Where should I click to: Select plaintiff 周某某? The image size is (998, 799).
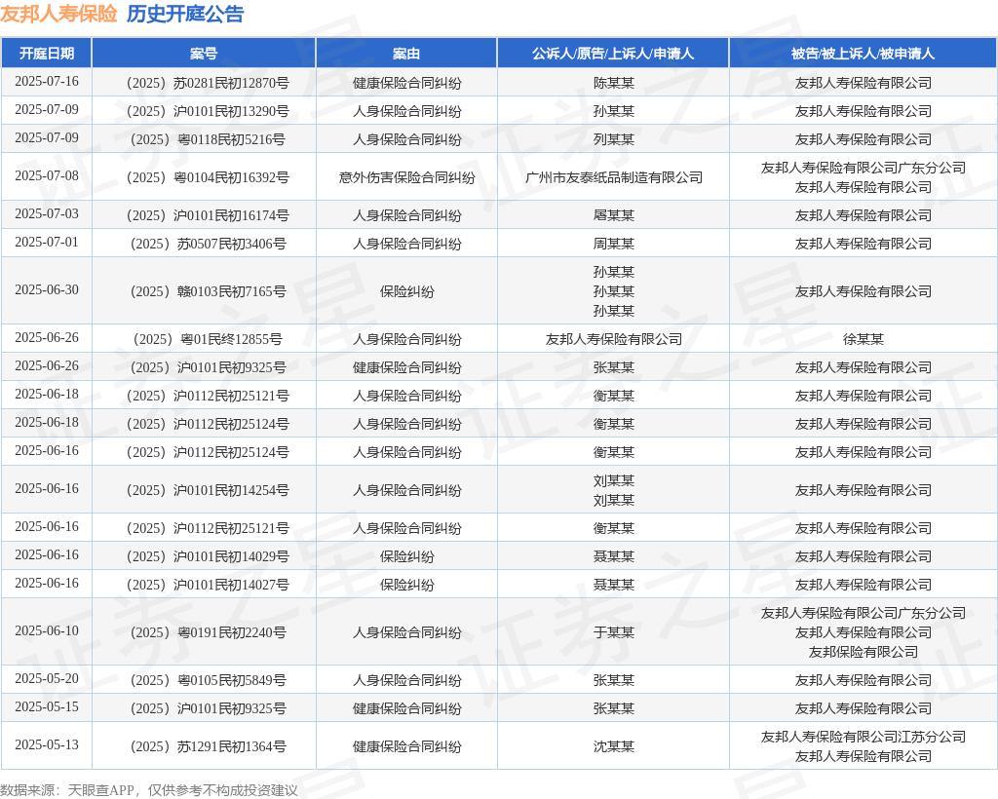pos(614,244)
